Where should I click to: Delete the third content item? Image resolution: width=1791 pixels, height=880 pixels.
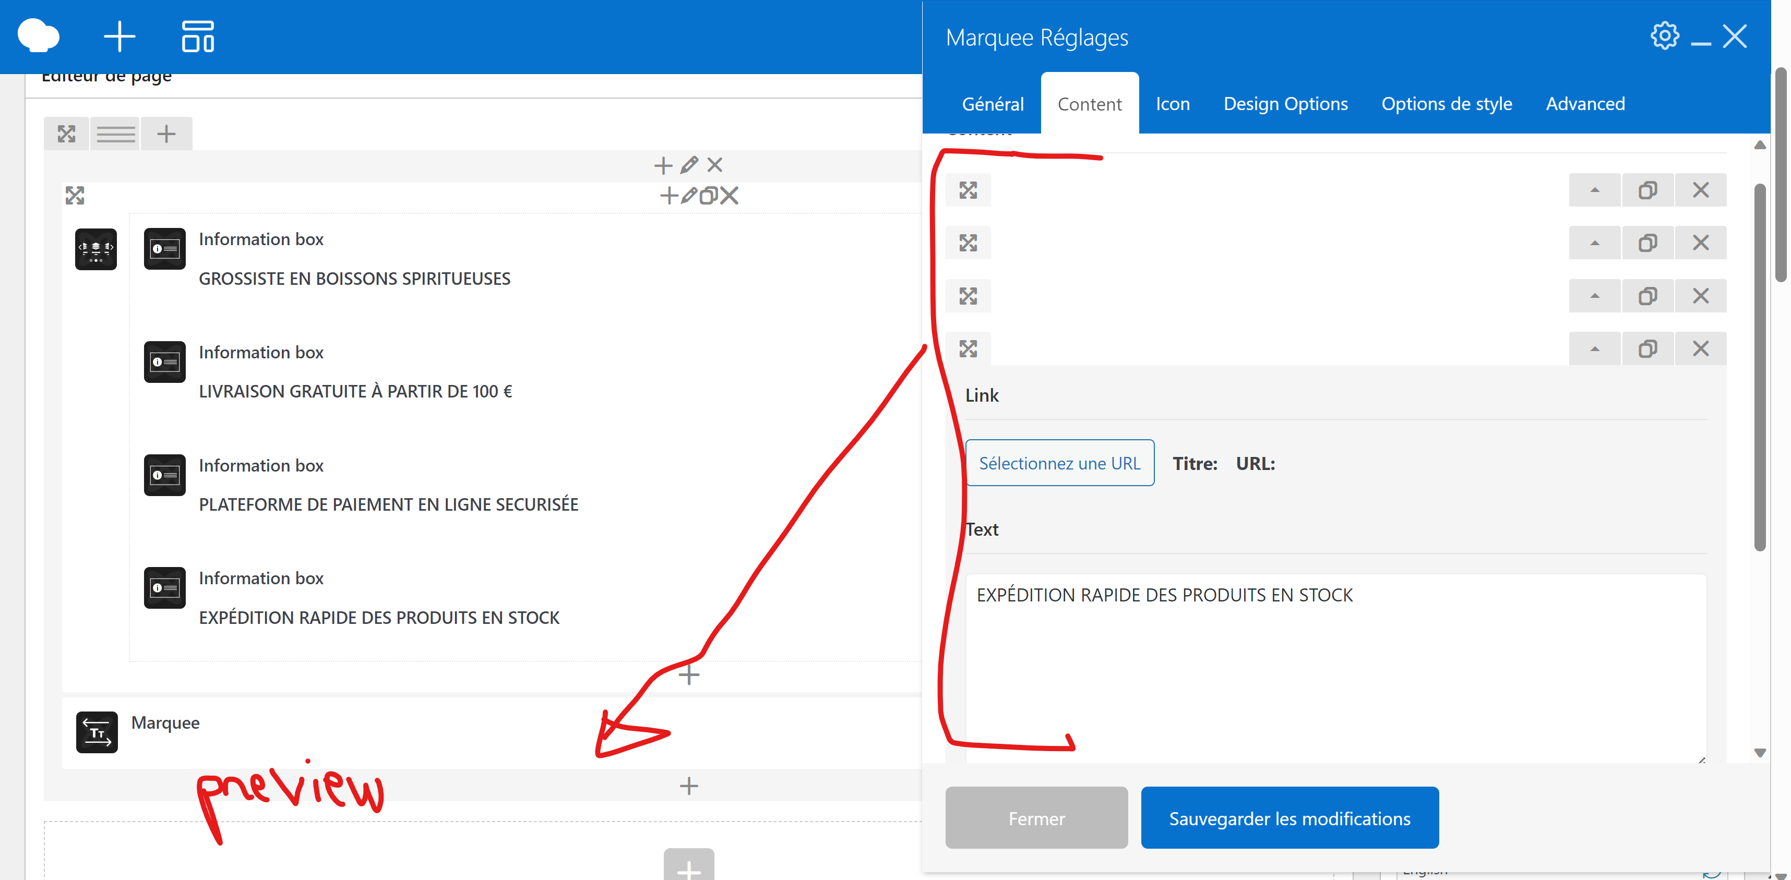(x=1701, y=296)
